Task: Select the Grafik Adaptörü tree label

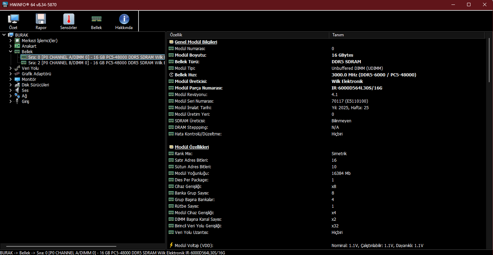Action: pos(36,74)
